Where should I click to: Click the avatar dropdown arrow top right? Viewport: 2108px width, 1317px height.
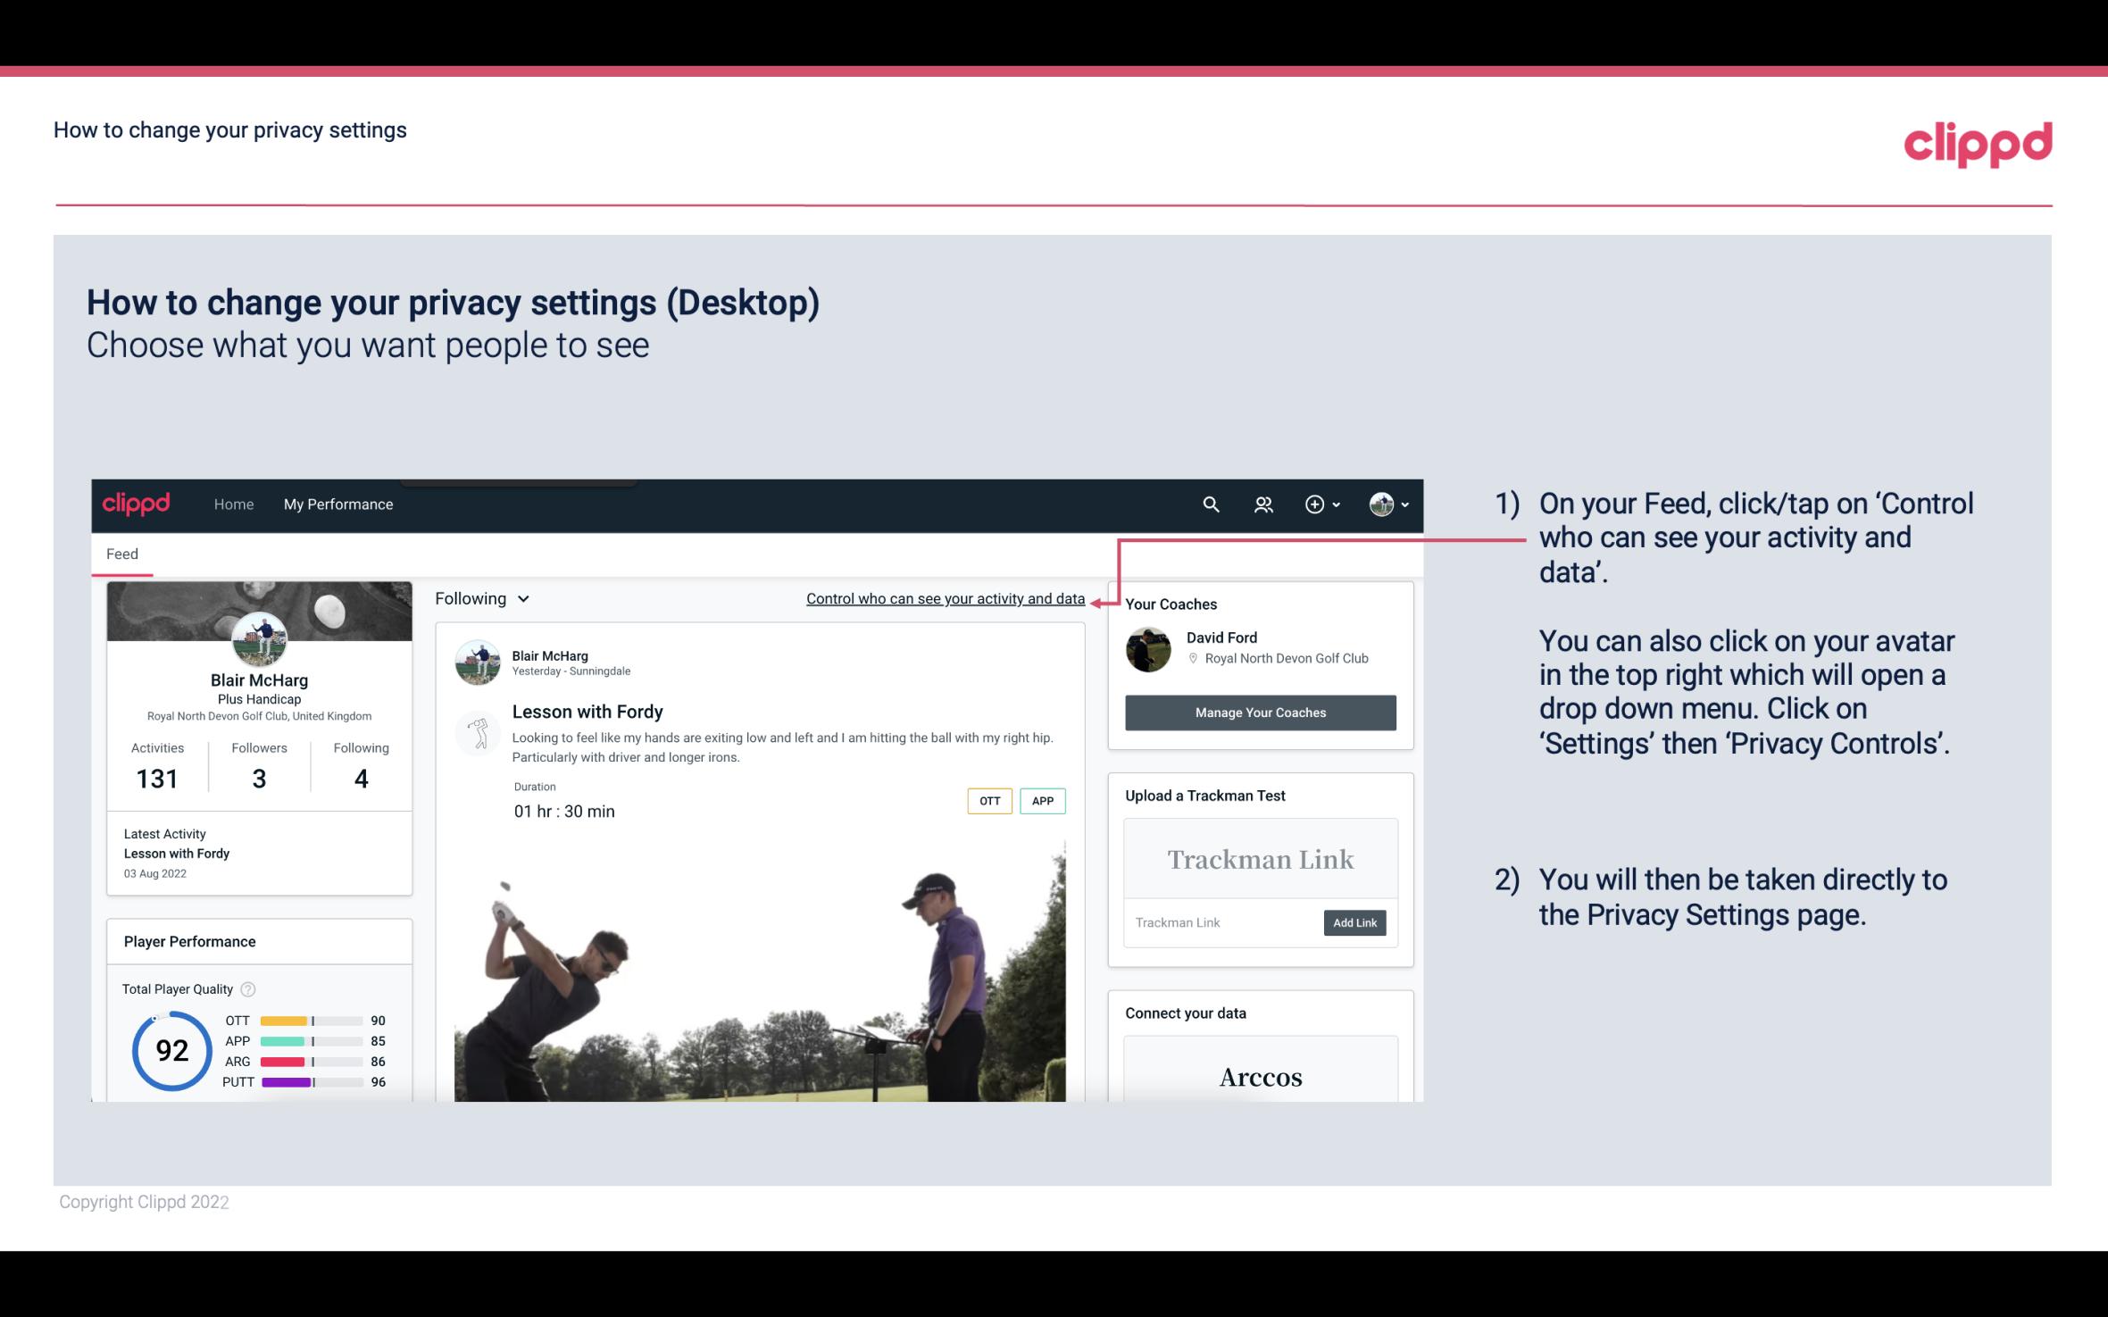(x=1403, y=504)
